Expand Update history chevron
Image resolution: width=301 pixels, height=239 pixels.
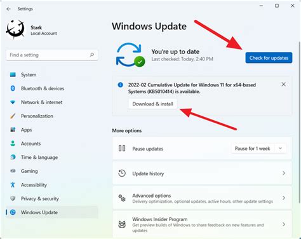284,173
